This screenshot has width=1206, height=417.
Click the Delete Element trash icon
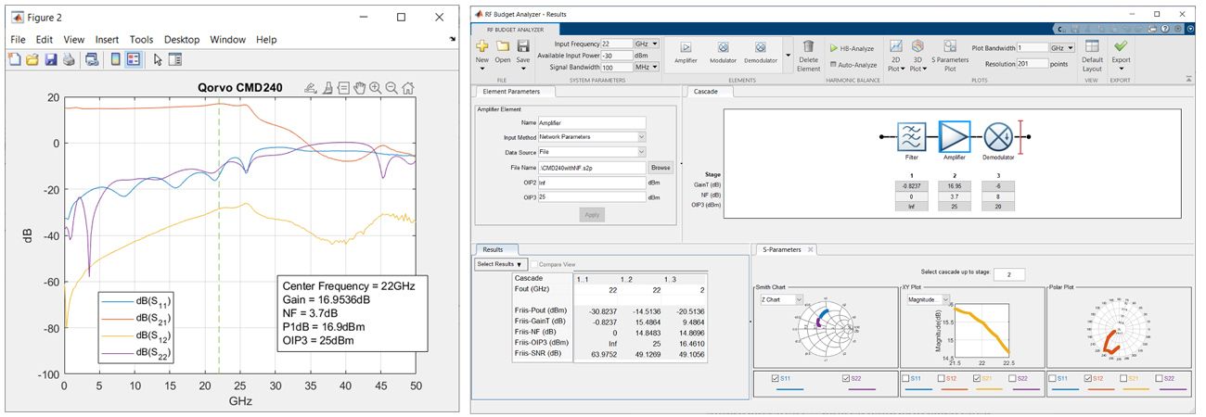pyautogui.click(x=809, y=48)
